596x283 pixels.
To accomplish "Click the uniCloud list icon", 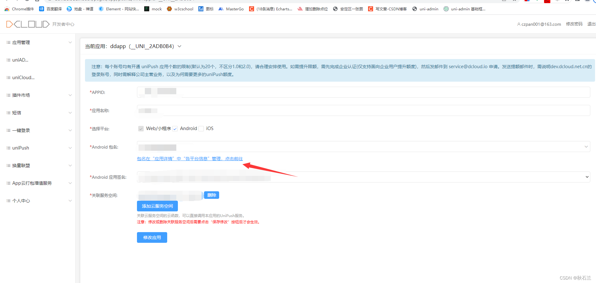I will point(9,78).
